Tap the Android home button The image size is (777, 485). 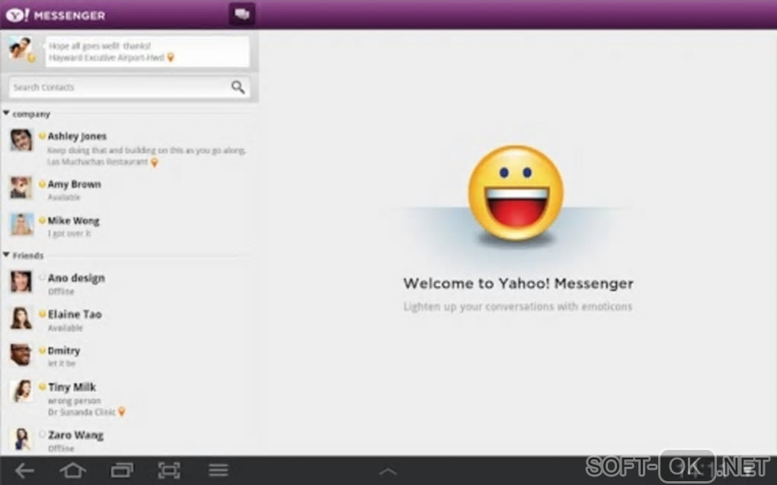pos(73,470)
